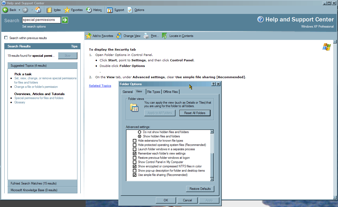This screenshot has width=338, height=207.
Task: Click Advanced settings scroll up arrow
Action: click(212, 132)
